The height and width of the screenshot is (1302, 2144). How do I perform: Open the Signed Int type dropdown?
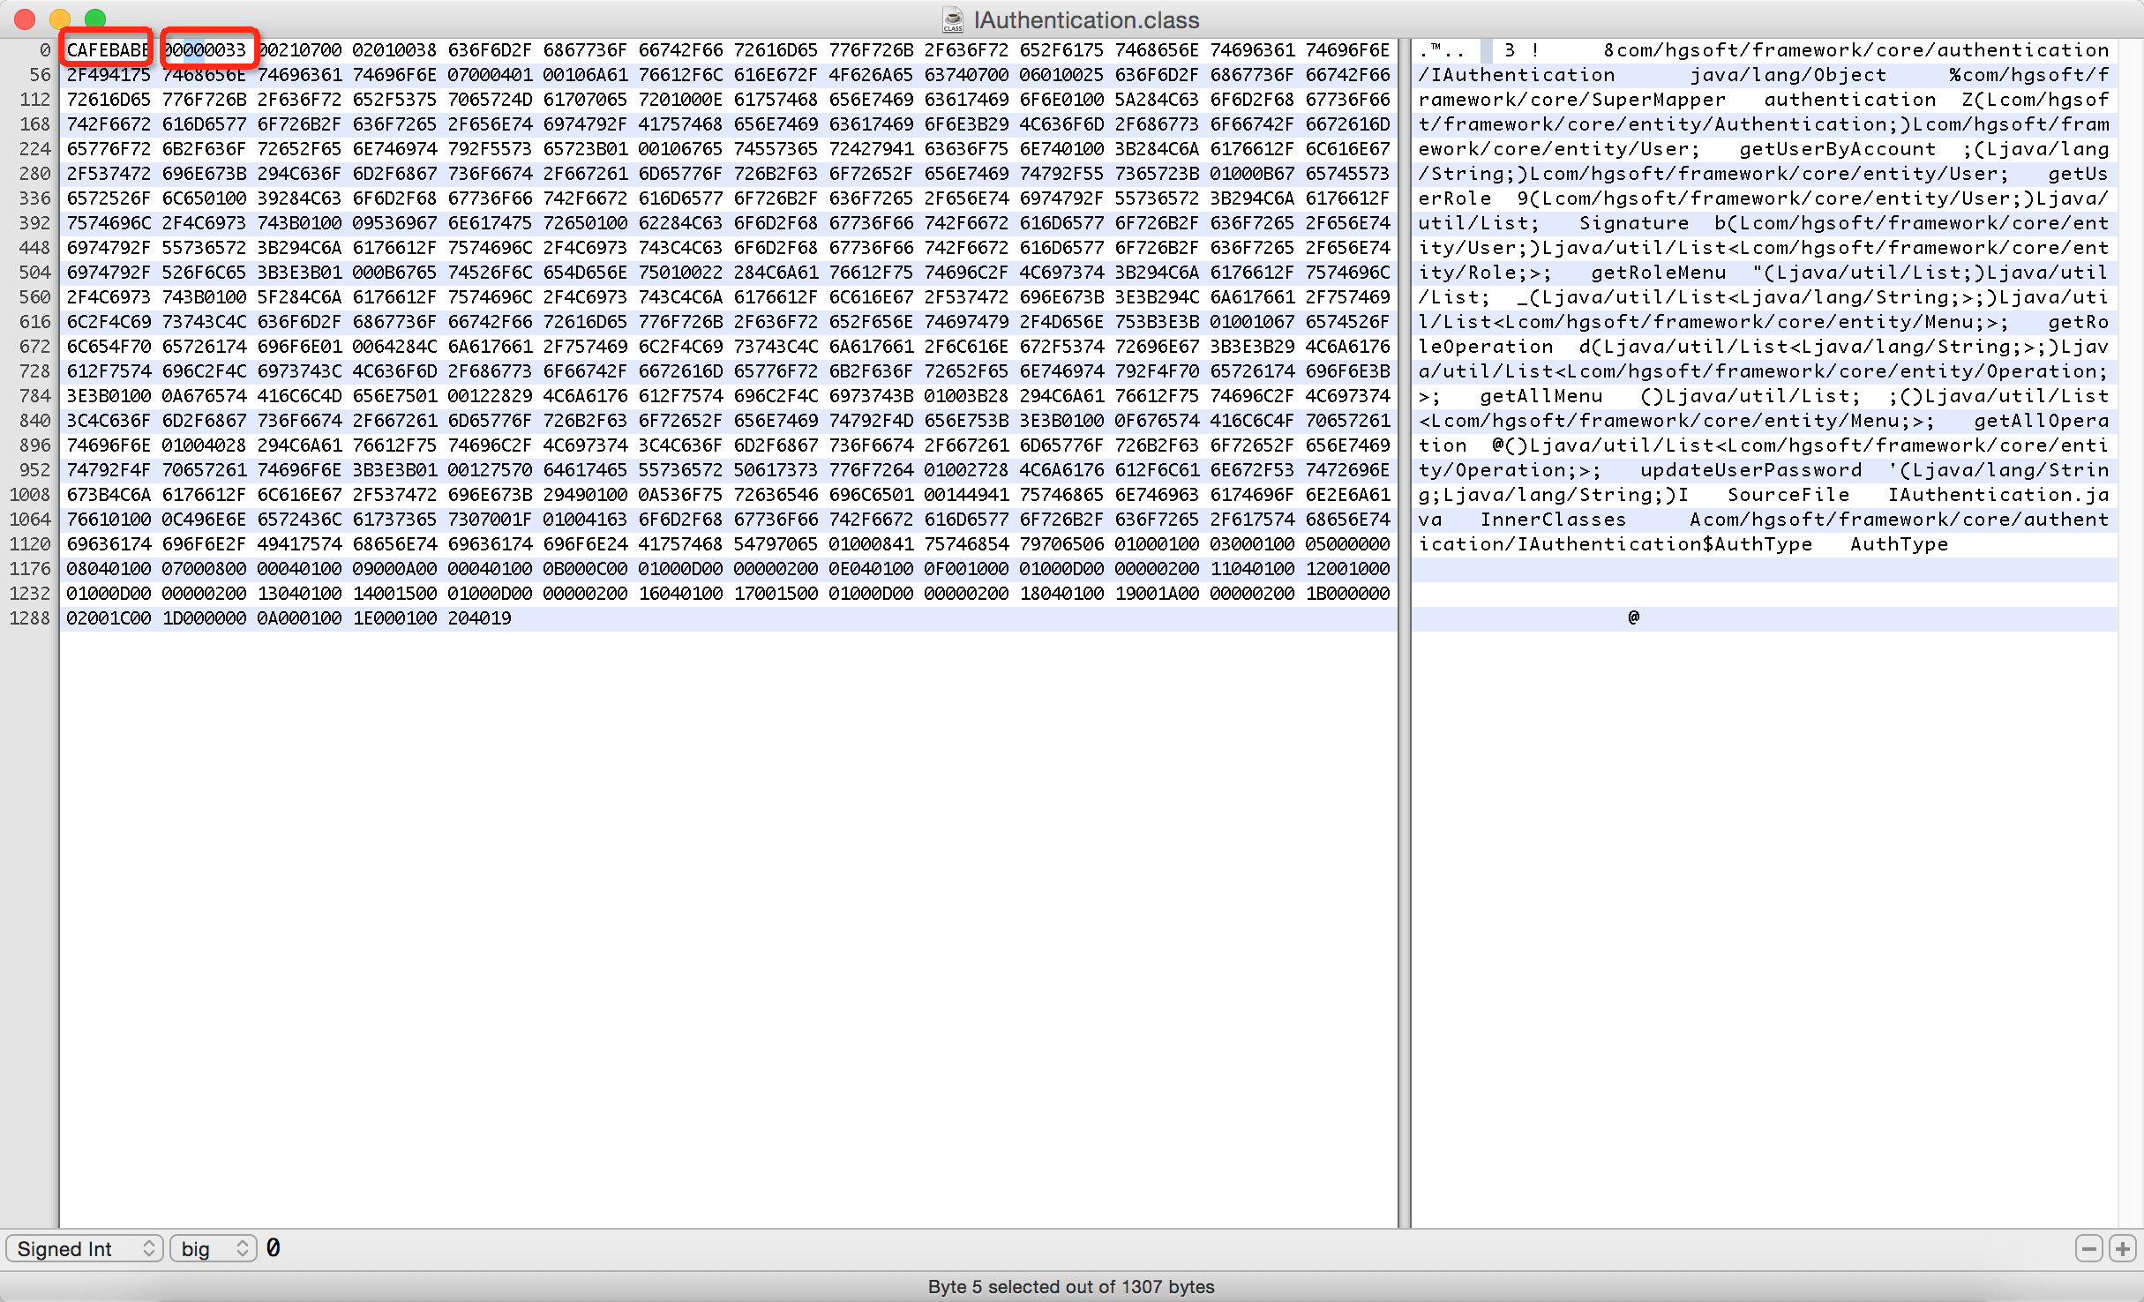tap(85, 1248)
